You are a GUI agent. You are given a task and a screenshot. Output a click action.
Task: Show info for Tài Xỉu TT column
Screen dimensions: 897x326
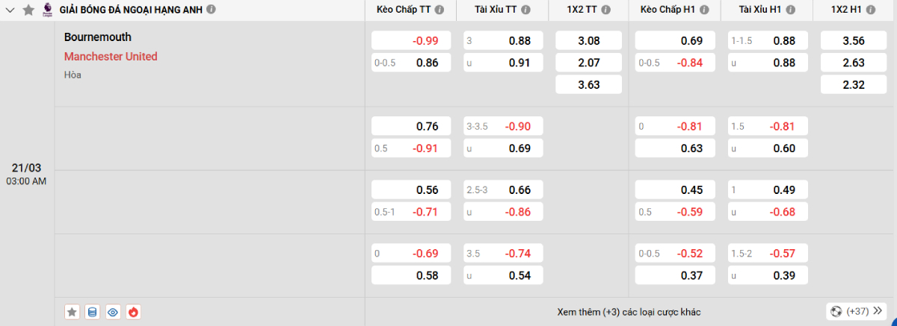click(x=526, y=10)
